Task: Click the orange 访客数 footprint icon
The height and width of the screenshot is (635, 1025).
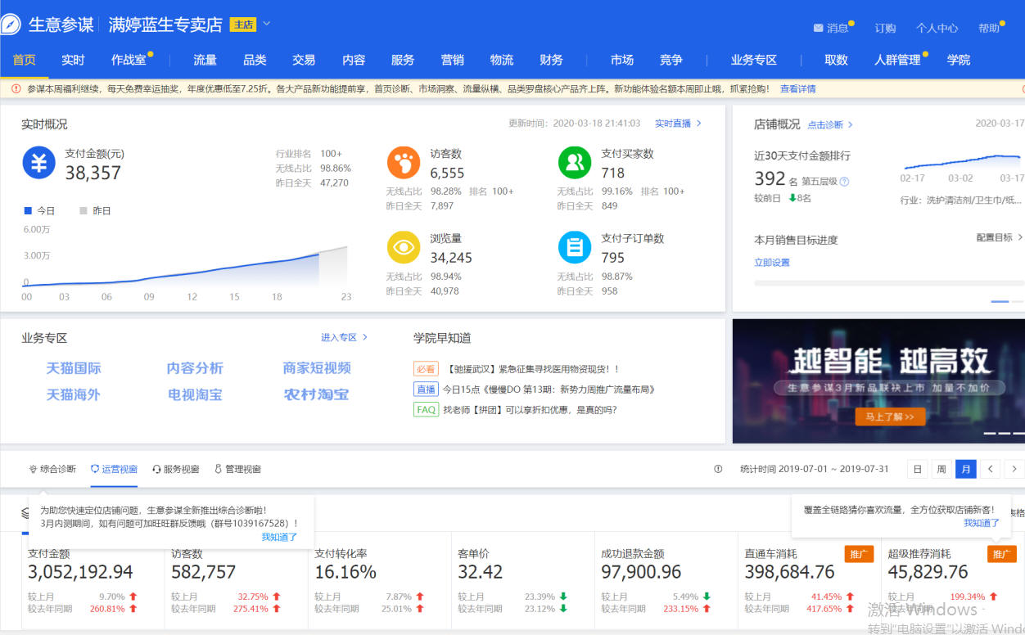Action: click(404, 163)
